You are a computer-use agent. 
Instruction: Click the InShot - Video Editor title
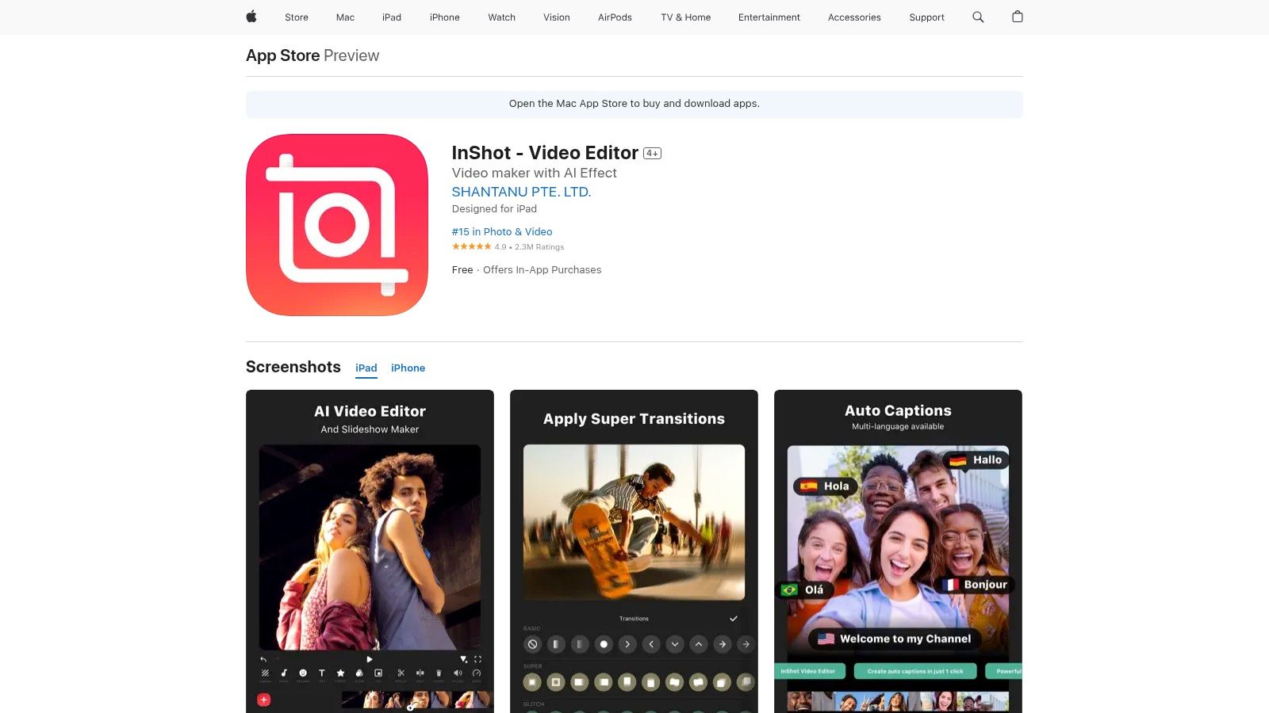(x=545, y=153)
